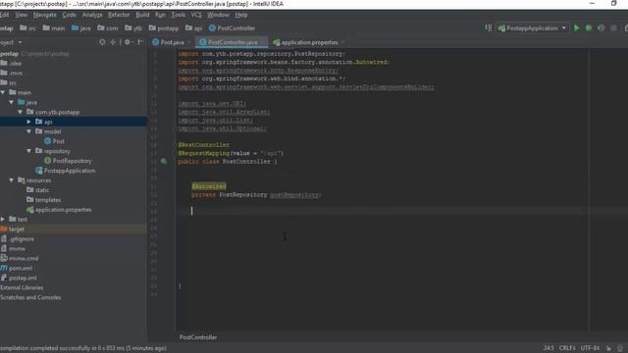
Task: Select PostappApplication in project tree
Action: pyautogui.click(x=66, y=171)
